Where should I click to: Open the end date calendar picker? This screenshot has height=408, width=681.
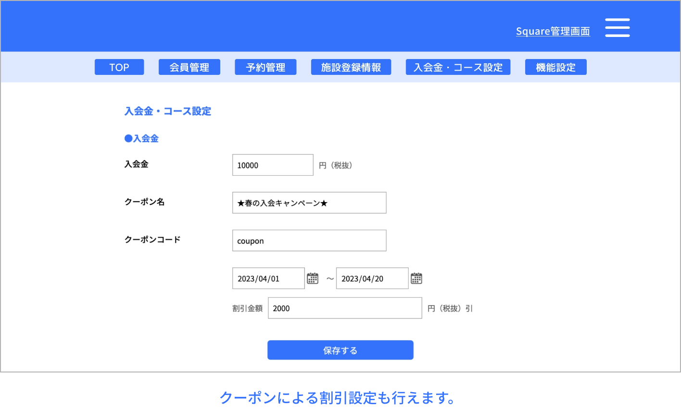pos(416,278)
